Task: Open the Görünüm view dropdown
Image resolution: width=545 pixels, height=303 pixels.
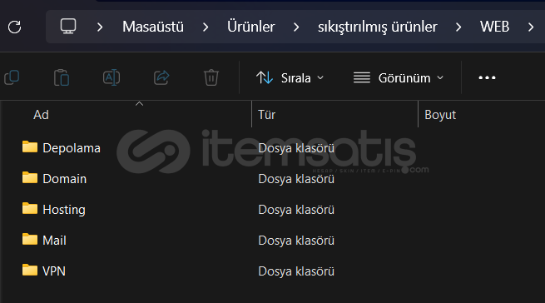Action: [x=399, y=78]
